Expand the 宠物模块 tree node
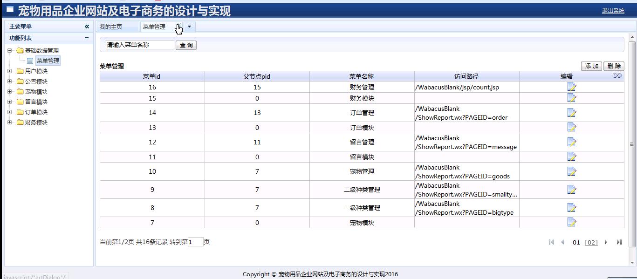637x279 pixels. (10, 92)
